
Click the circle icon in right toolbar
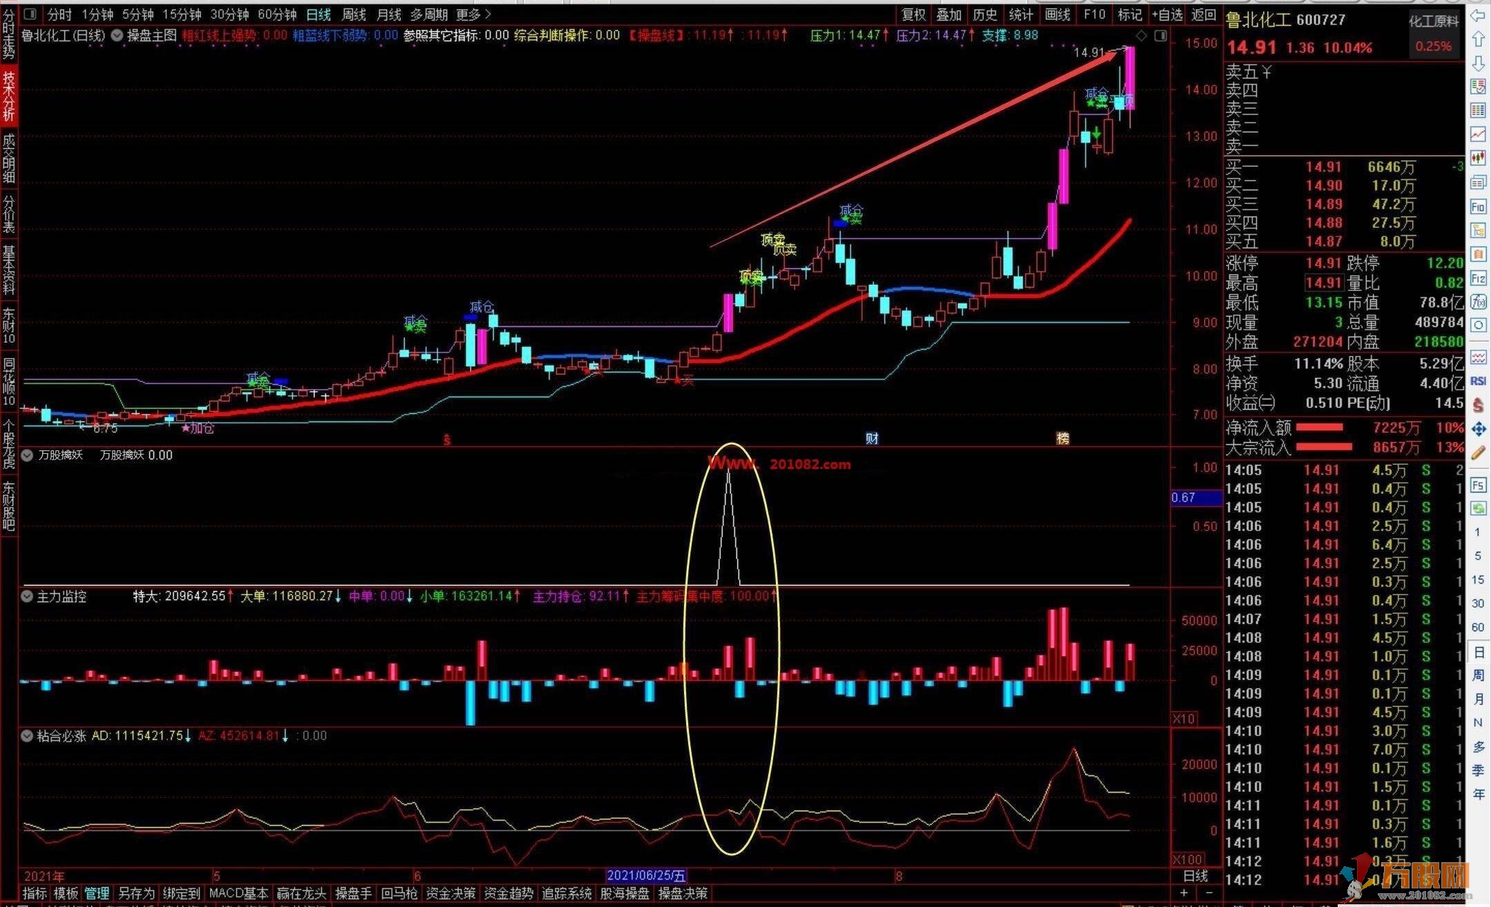pos(1478,325)
